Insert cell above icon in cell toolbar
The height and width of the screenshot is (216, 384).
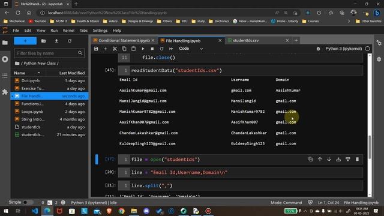click(338, 159)
